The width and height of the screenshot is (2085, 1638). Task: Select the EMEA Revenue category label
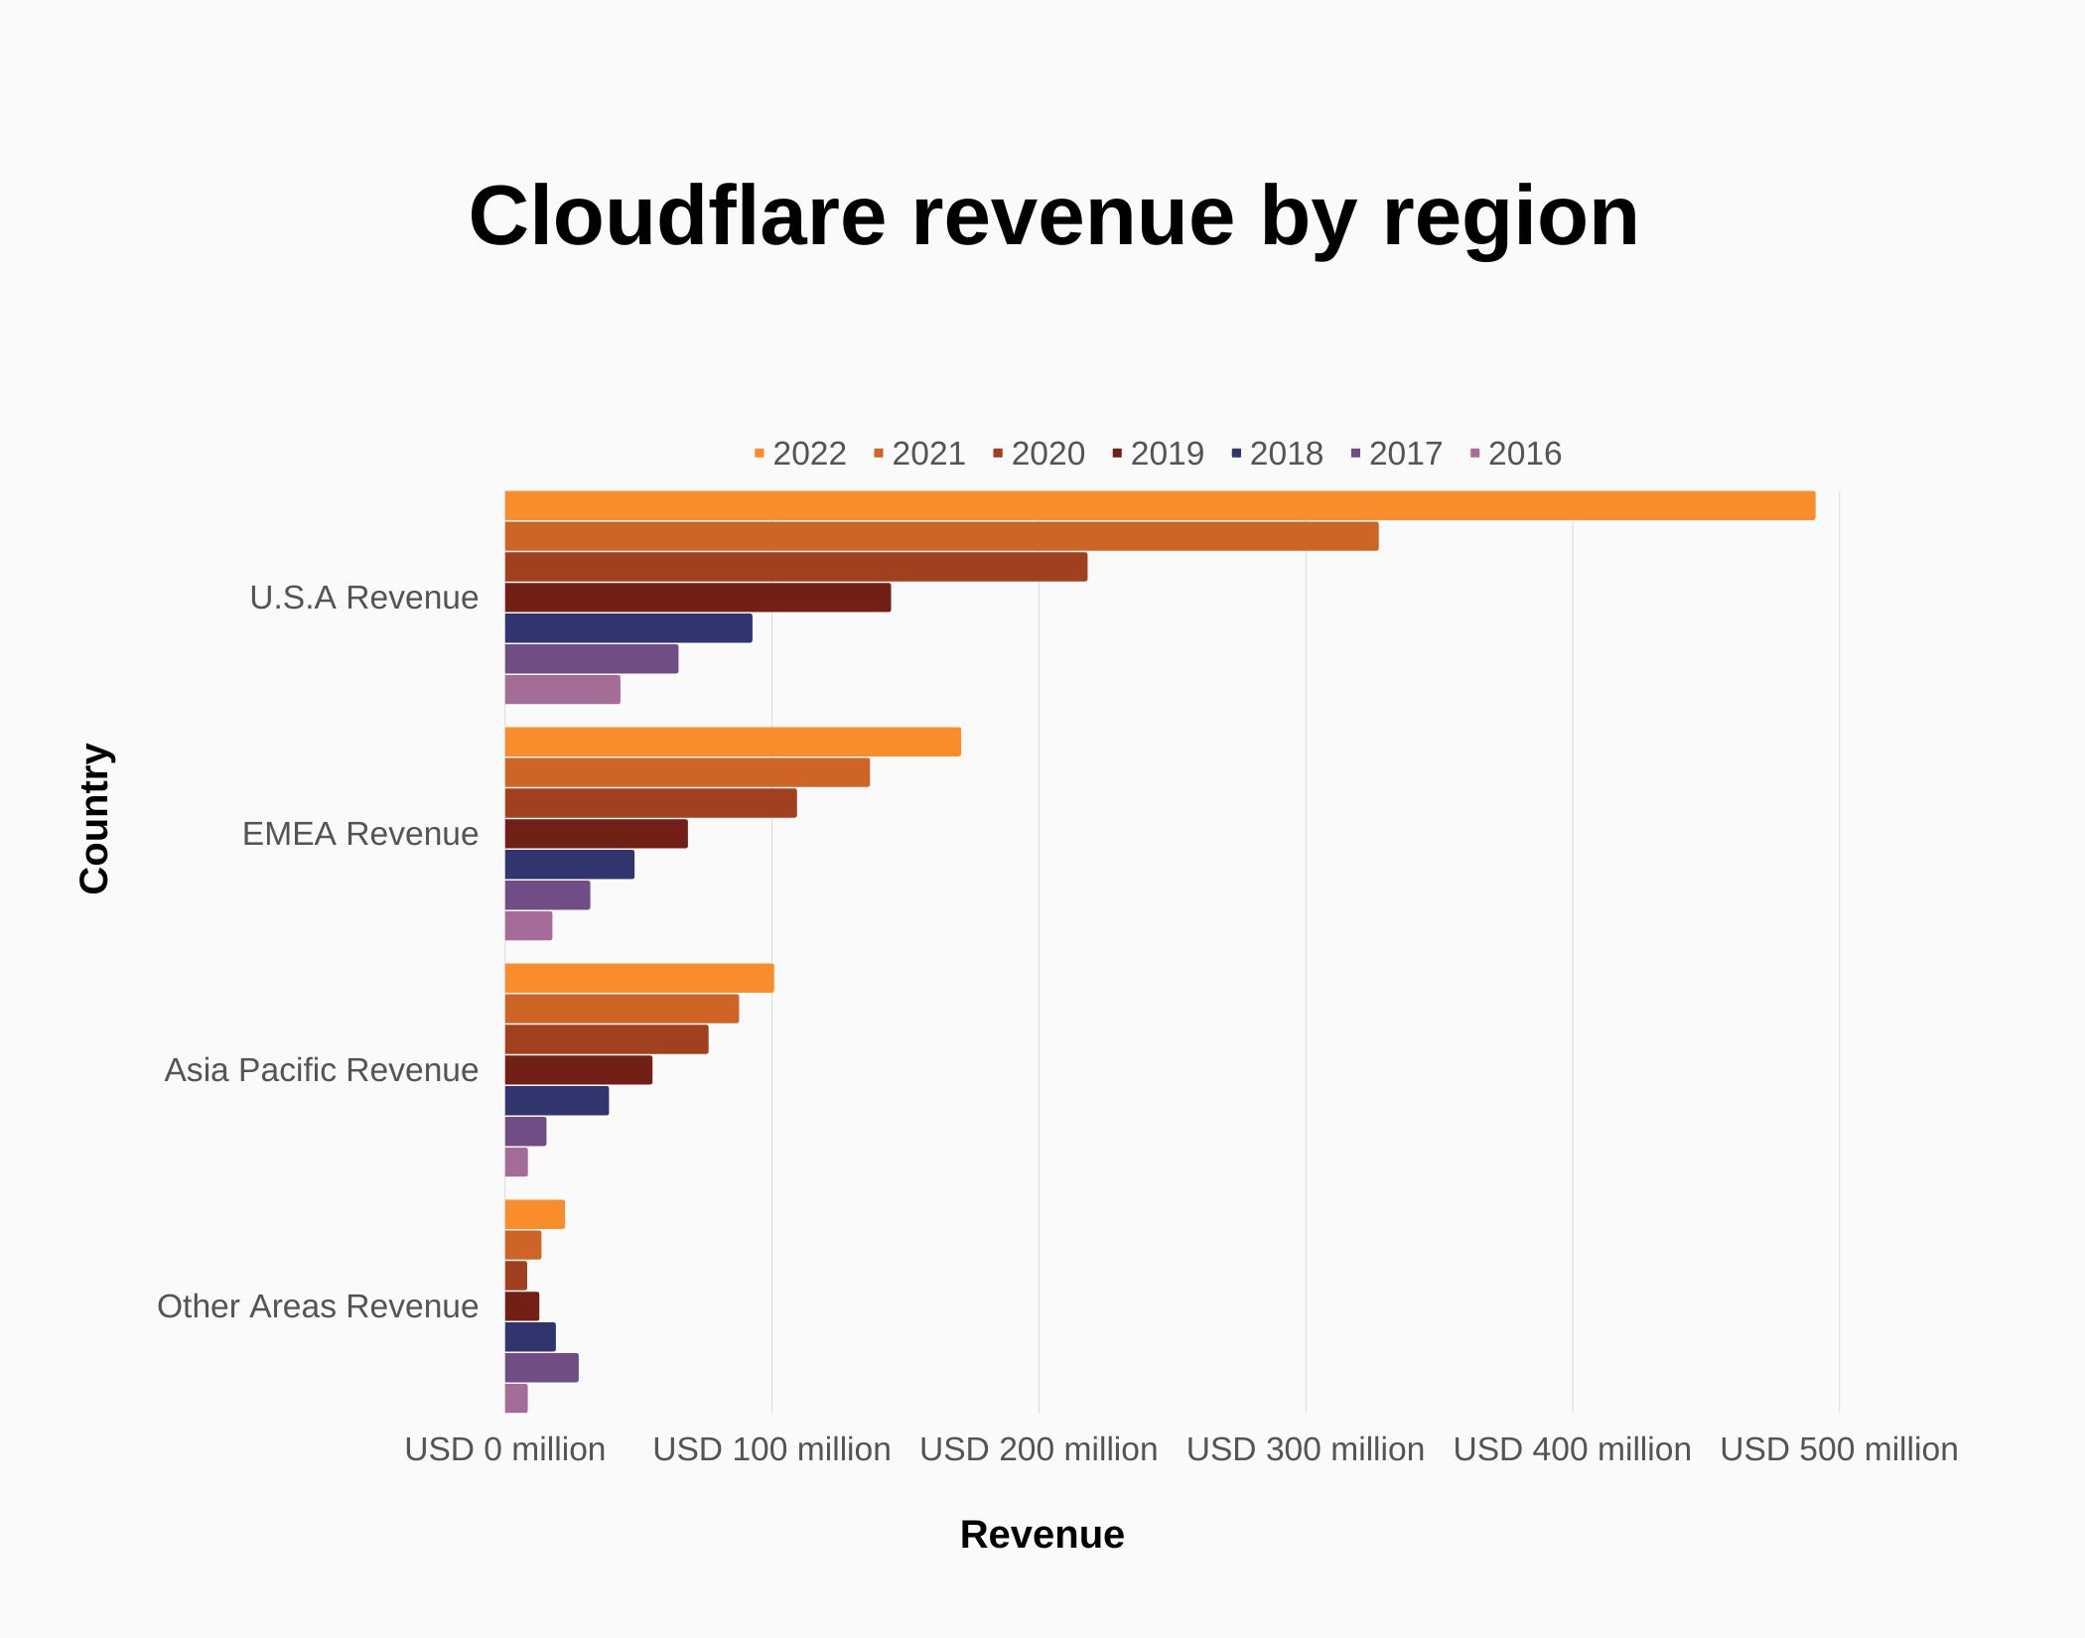pyautogui.click(x=359, y=834)
